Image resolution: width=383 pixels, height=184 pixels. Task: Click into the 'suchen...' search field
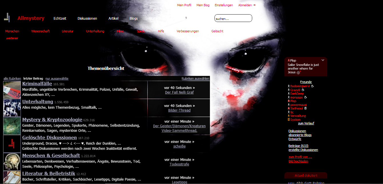point(233,18)
